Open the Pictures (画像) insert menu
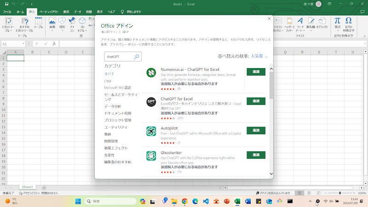368x207 pixels. [52, 24]
